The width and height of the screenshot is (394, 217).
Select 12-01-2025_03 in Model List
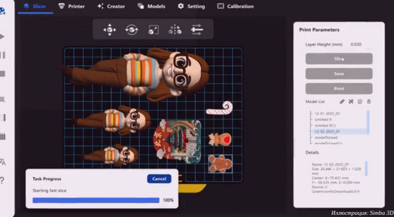coord(327,113)
